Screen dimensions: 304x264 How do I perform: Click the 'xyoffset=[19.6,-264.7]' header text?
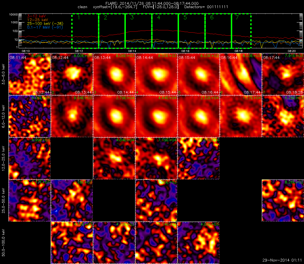pyautogui.click(x=115, y=7)
